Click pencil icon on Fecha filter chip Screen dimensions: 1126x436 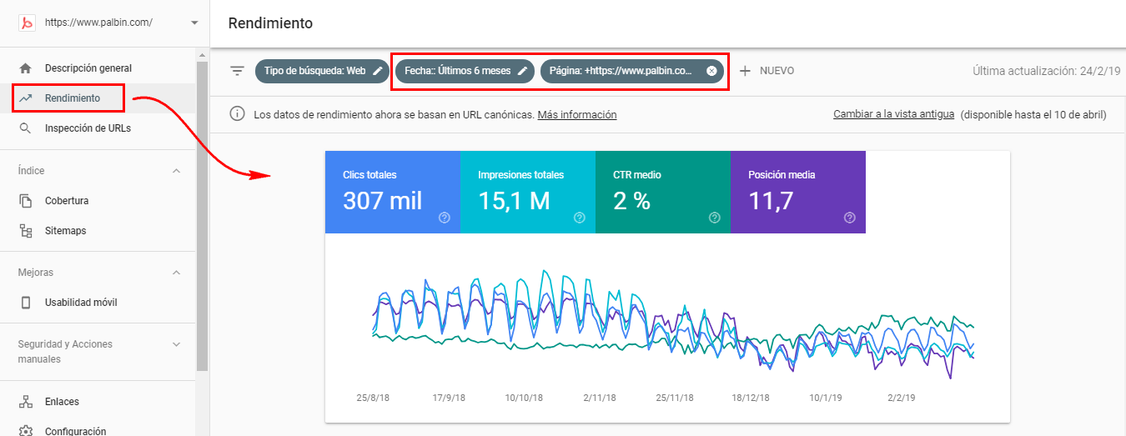coord(523,71)
